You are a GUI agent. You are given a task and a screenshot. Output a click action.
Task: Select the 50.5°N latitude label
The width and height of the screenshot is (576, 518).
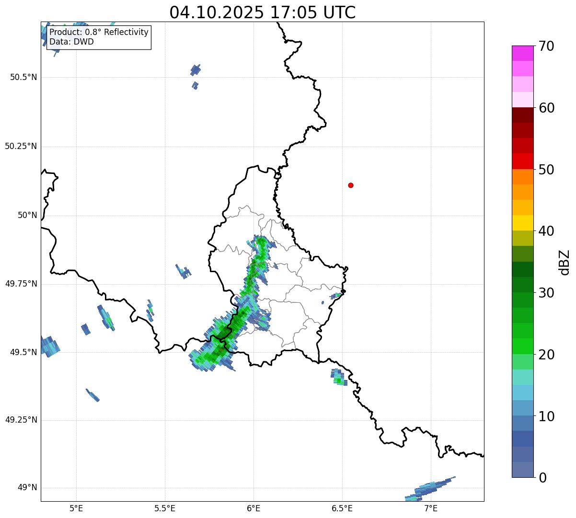click(23, 77)
